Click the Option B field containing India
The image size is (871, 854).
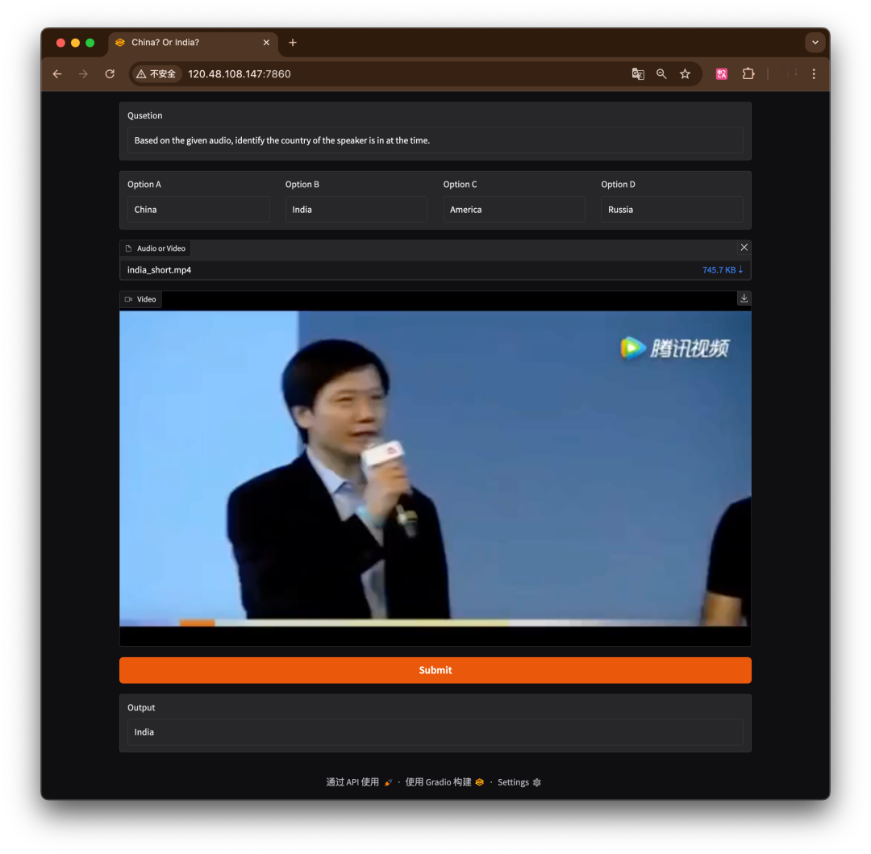356,210
